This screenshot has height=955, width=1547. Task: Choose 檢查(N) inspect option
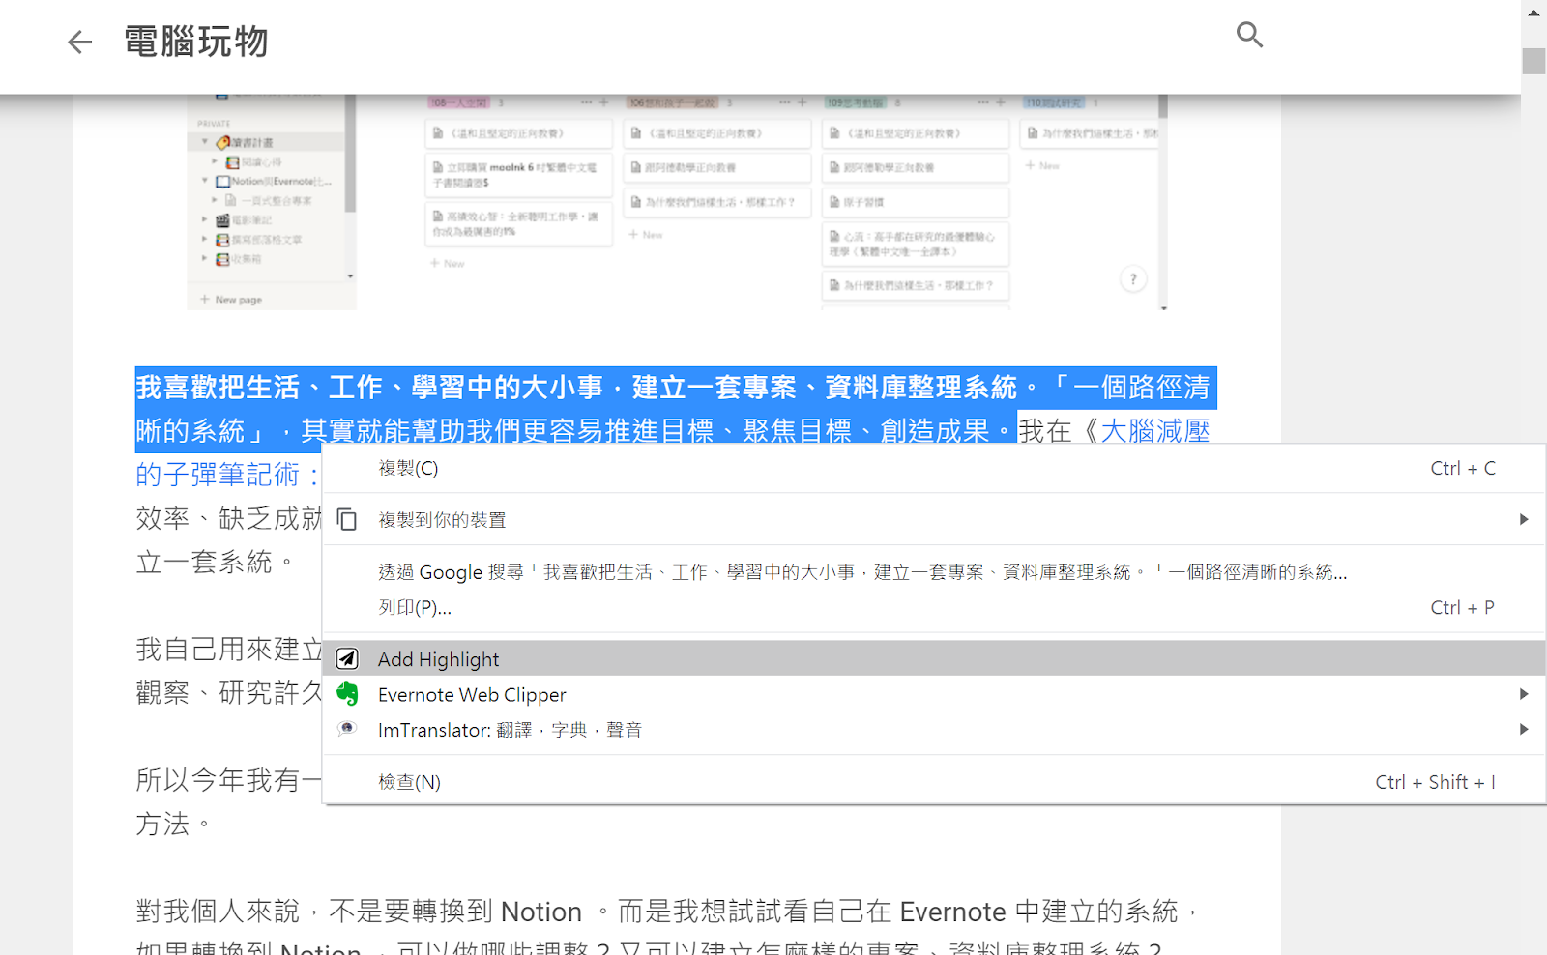click(933, 782)
